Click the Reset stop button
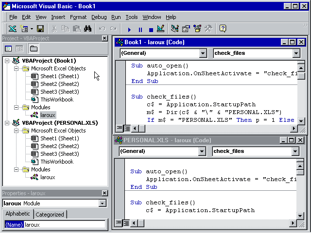The height and width of the screenshot is (233, 311). coord(151,30)
